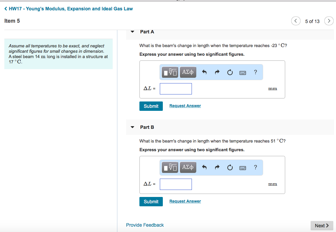
Task: Request Answer for Part A
Action: click(185, 105)
